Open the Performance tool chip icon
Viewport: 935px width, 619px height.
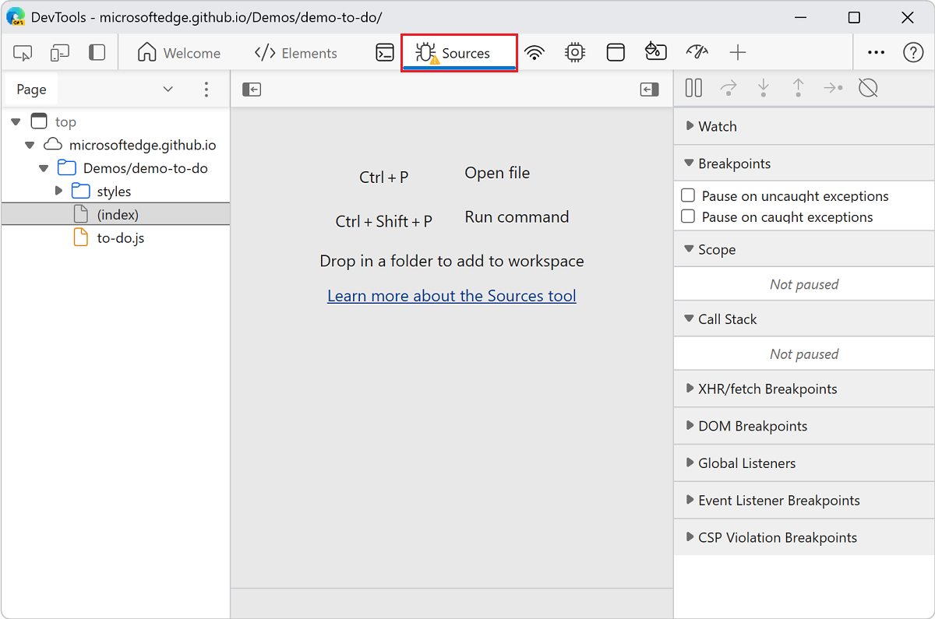pyautogui.click(x=575, y=53)
